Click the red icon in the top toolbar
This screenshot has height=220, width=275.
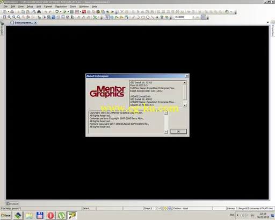point(84,12)
